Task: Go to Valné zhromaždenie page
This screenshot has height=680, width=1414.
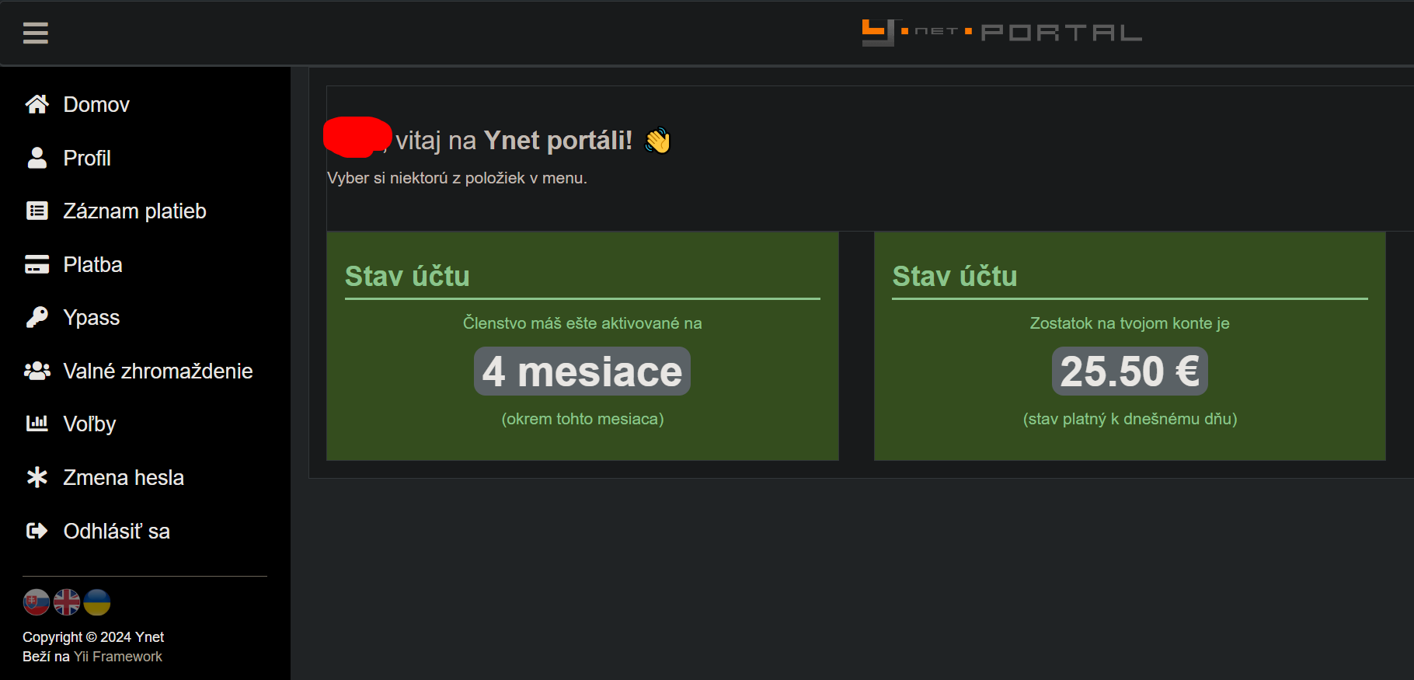Action: point(158,371)
